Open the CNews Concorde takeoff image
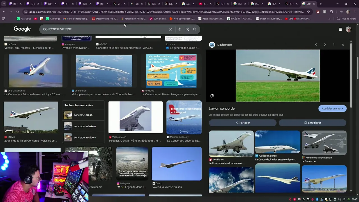The image size is (359, 202). pyautogui.click(x=31, y=117)
